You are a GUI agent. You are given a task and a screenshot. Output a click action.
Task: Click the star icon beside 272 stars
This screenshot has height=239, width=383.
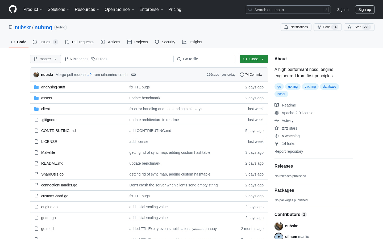[x=277, y=128]
